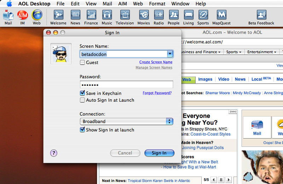The height and width of the screenshot is (184, 283).
Task: Open How to Save Big at Wal-Mart link
Action: 190,167
